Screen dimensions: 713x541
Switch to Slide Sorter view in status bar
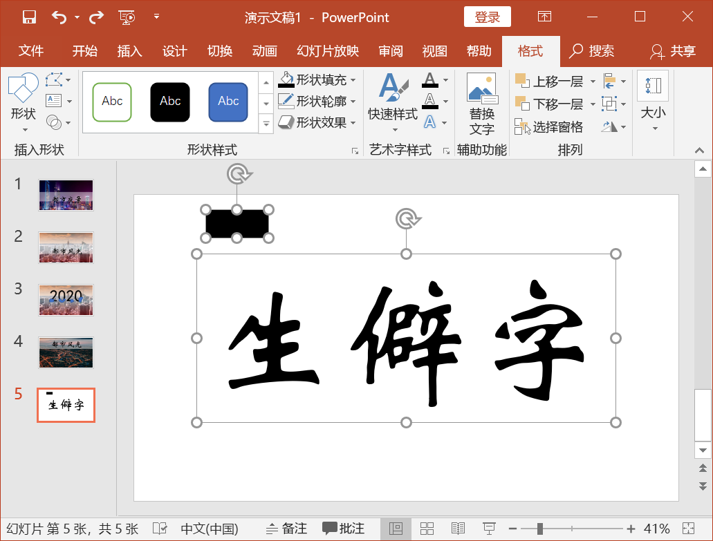point(427,528)
